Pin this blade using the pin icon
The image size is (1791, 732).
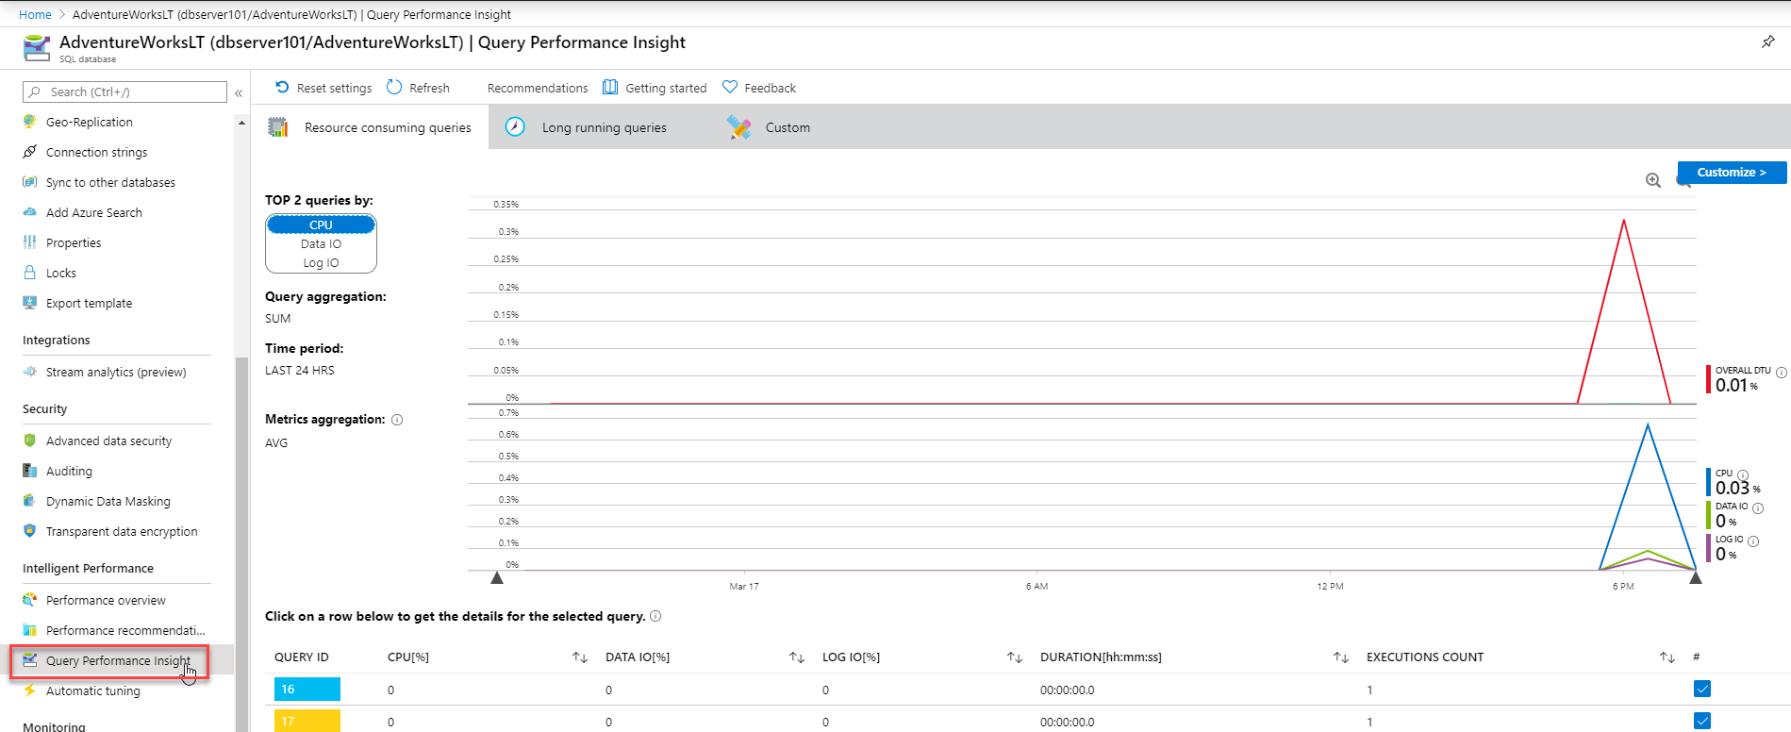tap(1768, 42)
